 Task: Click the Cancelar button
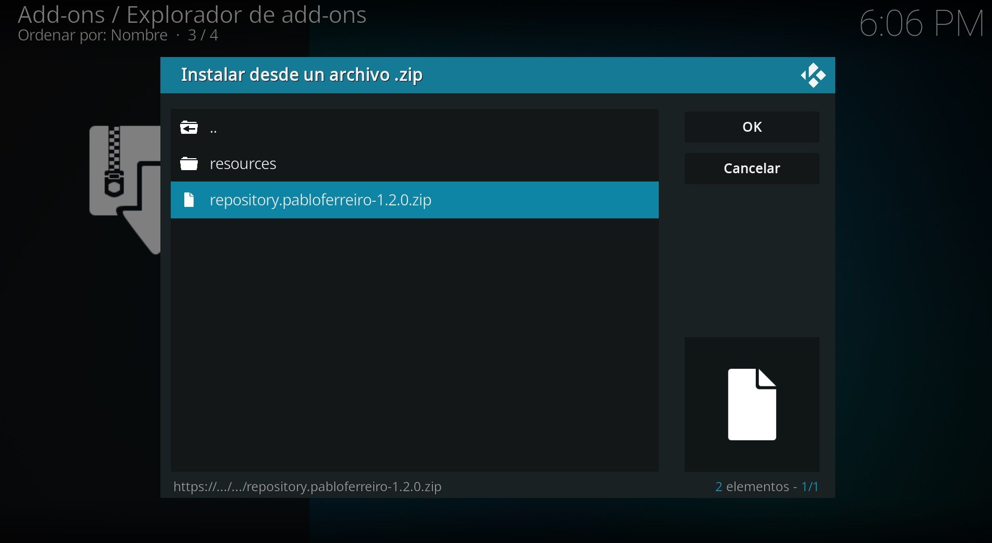pyautogui.click(x=752, y=169)
